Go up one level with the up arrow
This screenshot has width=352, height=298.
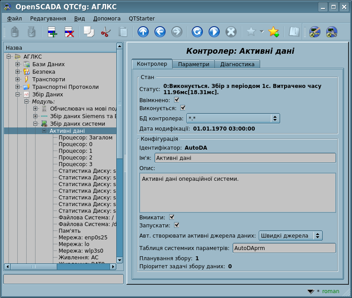143,32
